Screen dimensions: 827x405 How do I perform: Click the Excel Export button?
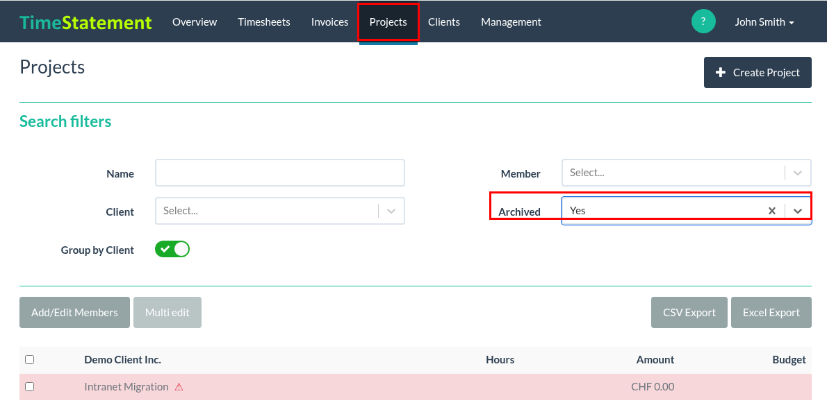tap(771, 313)
